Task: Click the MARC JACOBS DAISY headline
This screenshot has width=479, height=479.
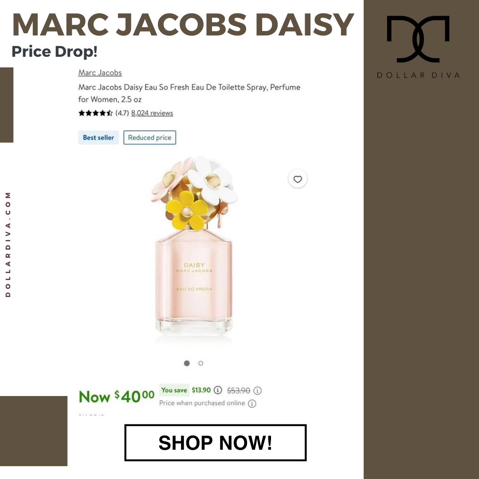Action: (183, 24)
